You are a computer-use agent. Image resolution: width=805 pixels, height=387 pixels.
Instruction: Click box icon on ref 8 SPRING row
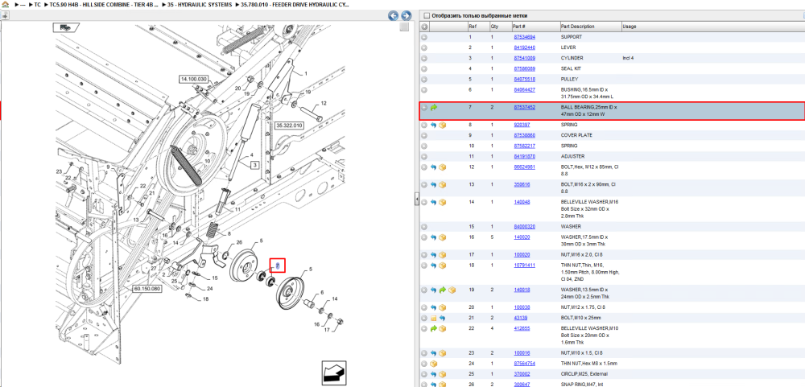(x=443, y=126)
